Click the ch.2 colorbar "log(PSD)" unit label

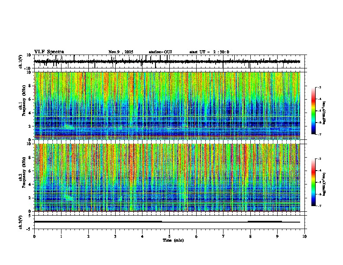pyautogui.click(x=324, y=184)
